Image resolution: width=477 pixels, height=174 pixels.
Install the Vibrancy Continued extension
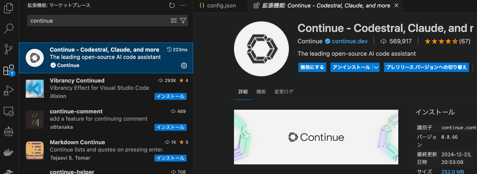tap(170, 97)
